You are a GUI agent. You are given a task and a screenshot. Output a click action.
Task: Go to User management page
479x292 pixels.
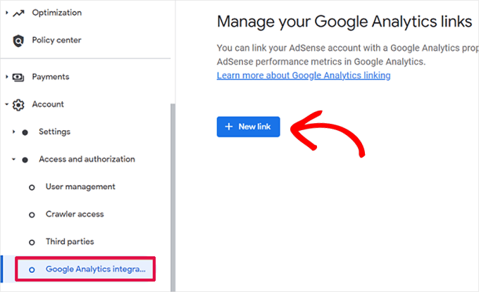click(x=80, y=186)
